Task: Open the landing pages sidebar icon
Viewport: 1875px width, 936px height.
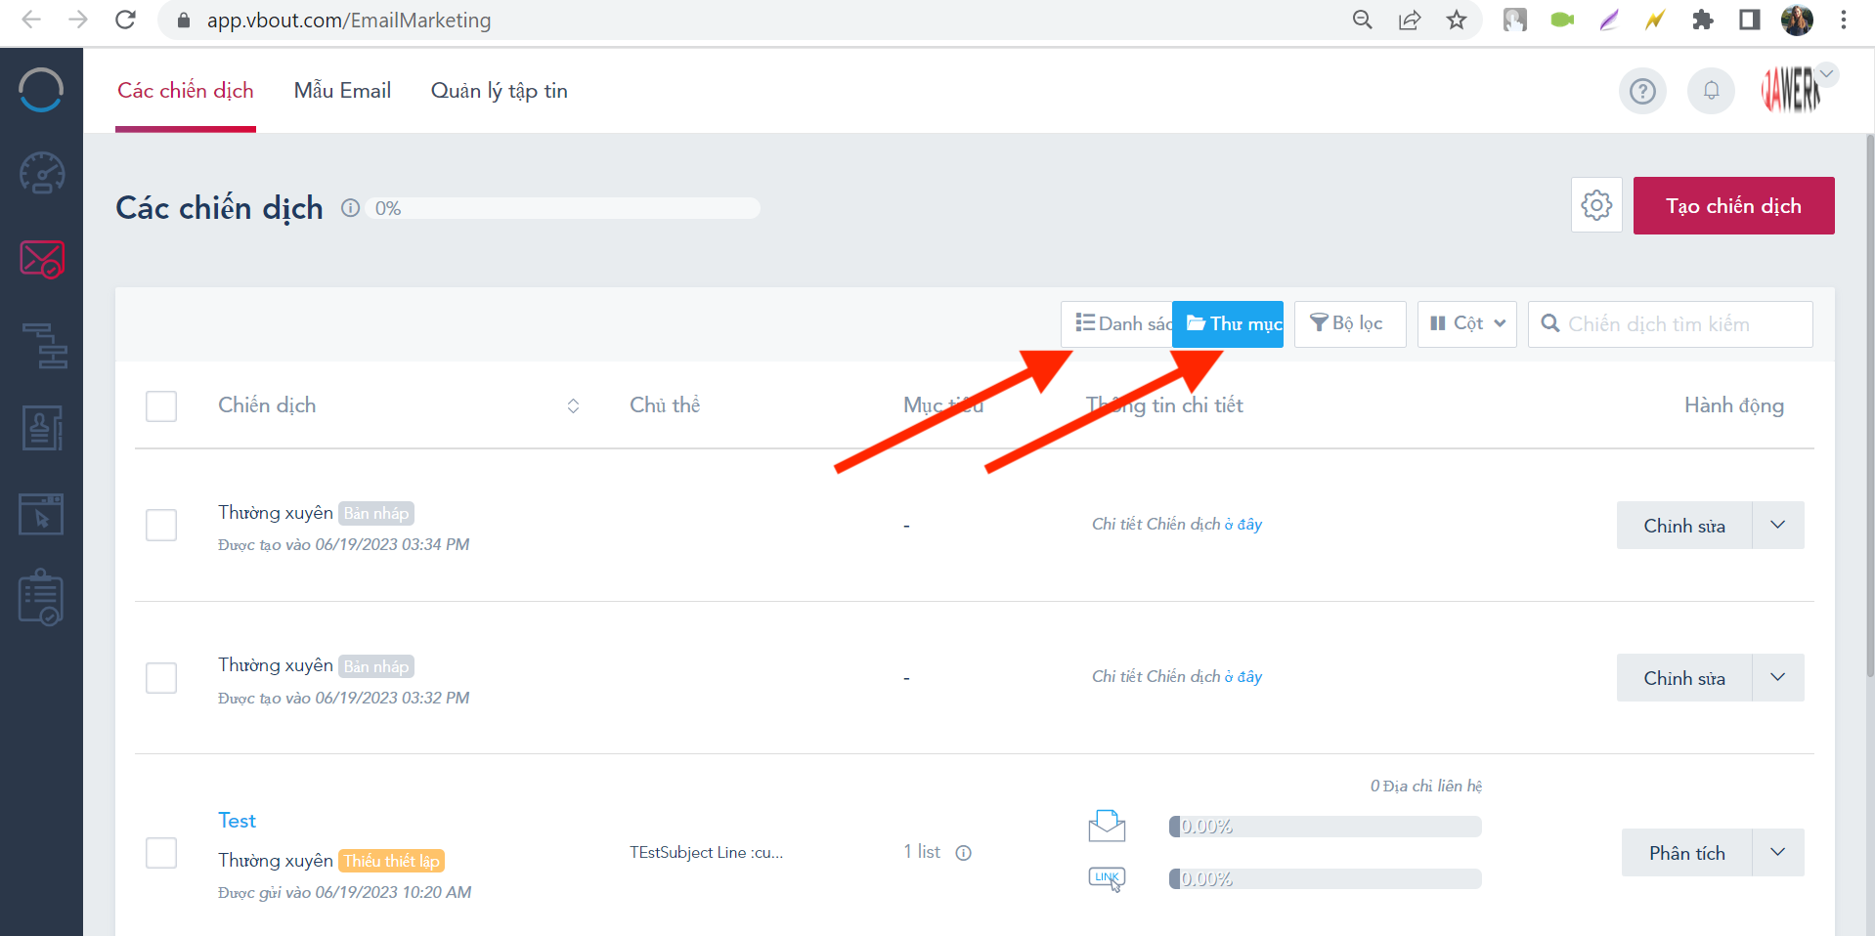Action: tap(41, 514)
